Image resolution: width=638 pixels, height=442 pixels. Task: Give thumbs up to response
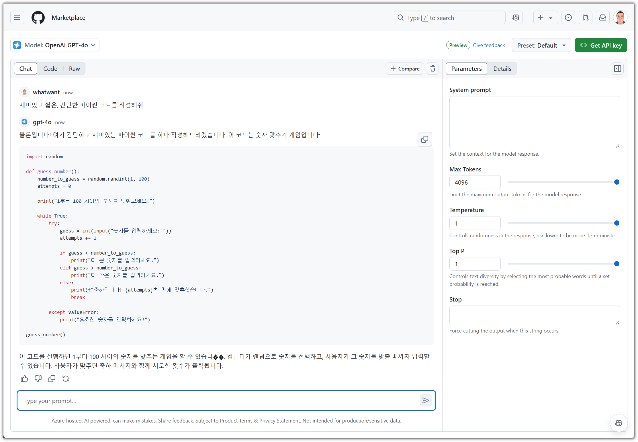(x=24, y=379)
